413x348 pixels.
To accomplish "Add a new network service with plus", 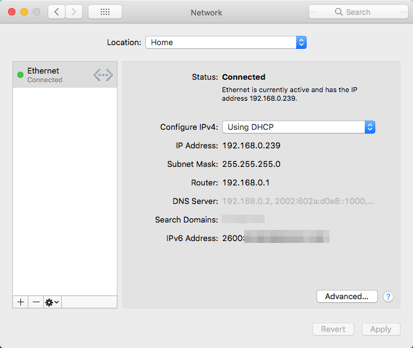I will click(x=20, y=302).
